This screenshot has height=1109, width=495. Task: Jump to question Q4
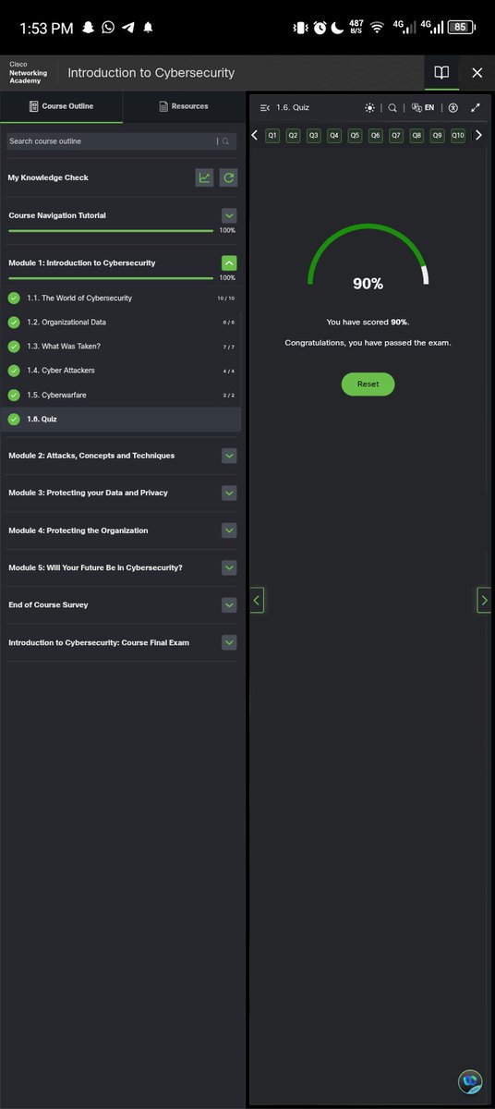pyautogui.click(x=334, y=136)
